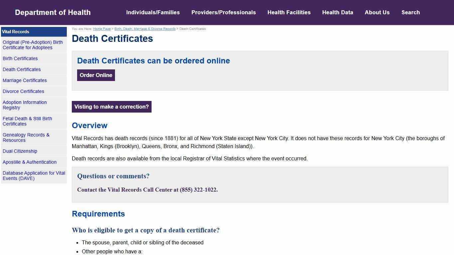The image size is (454, 255).
Task: Select Birth Certificates in the sidebar
Action: pyautogui.click(x=20, y=58)
